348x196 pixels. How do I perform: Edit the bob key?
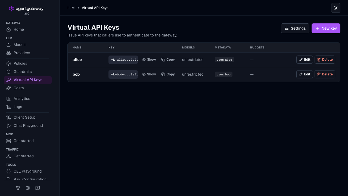pyautogui.click(x=304, y=74)
